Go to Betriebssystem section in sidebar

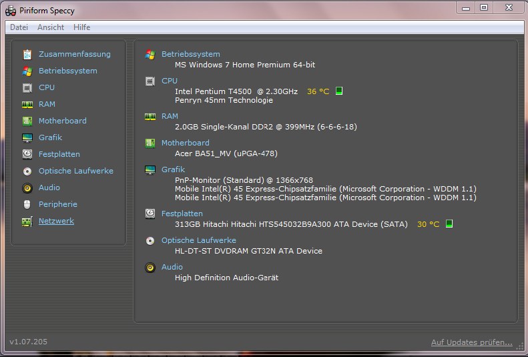tap(67, 71)
